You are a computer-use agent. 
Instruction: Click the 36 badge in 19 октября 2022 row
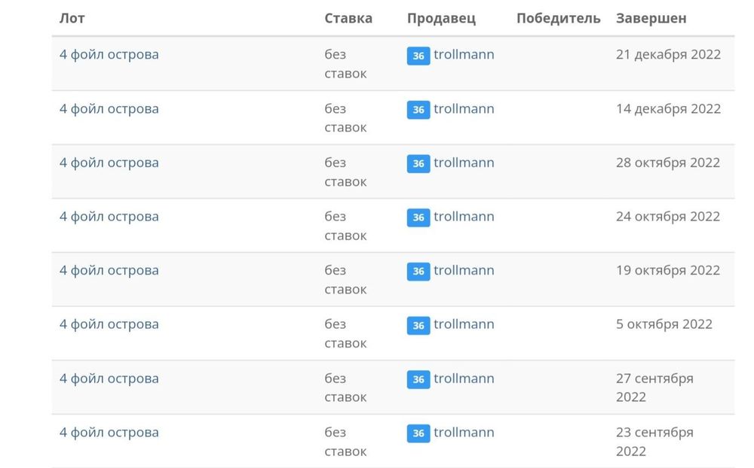pos(418,271)
